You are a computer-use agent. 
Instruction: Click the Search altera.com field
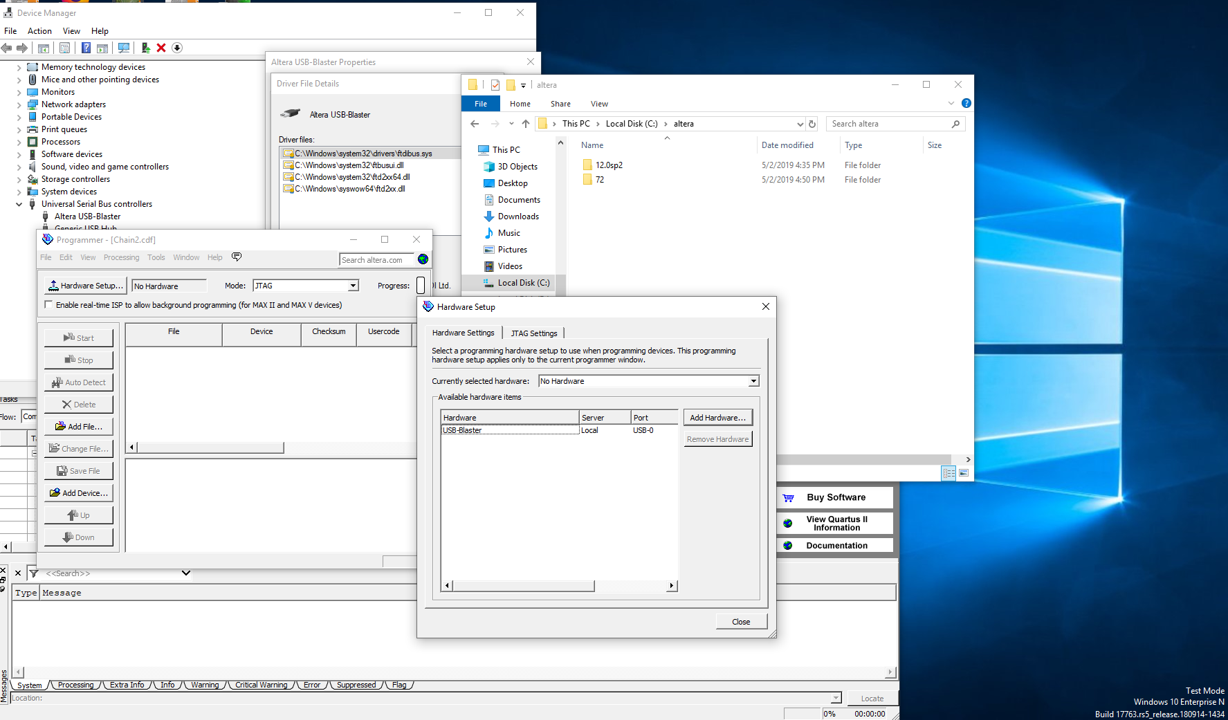click(x=377, y=260)
